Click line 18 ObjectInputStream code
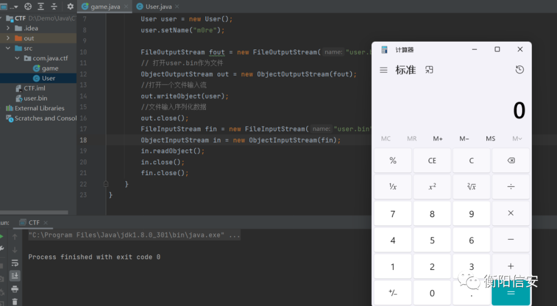Viewport: 557px width, 306px height. click(240, 140)
